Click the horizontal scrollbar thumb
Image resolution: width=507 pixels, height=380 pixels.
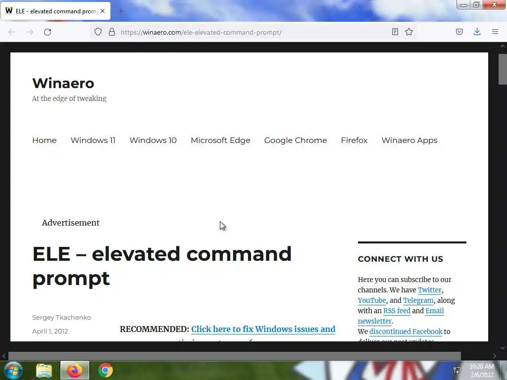(234, 356)
